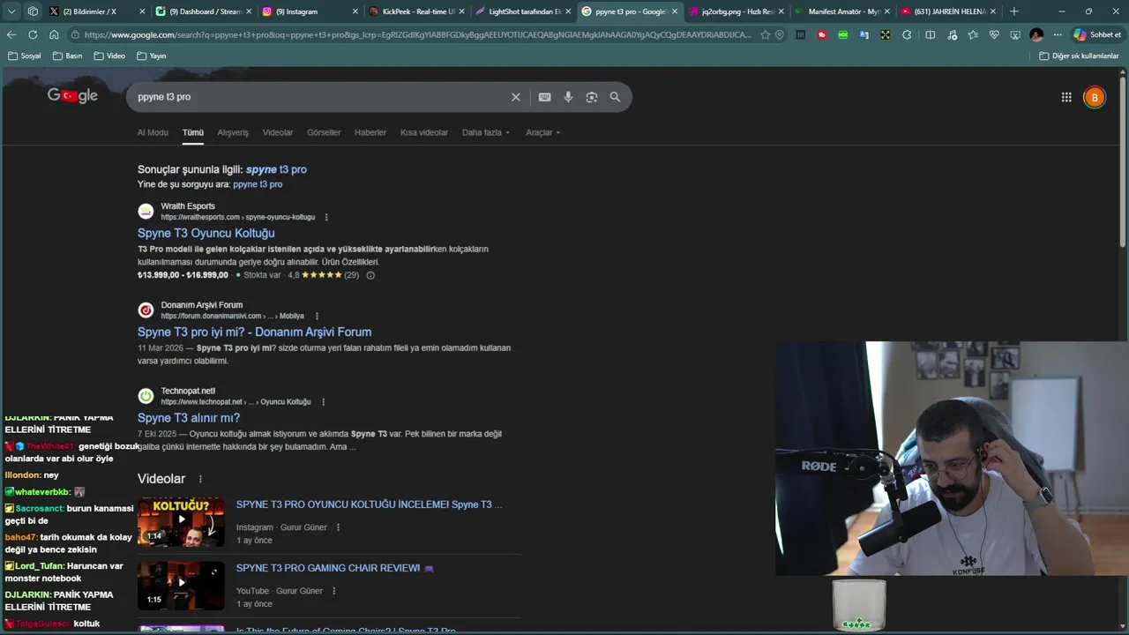Viewport: 1129px width, 635px height.
Task: Go back with the browser back arrow
Action: (x=11, y=34)
